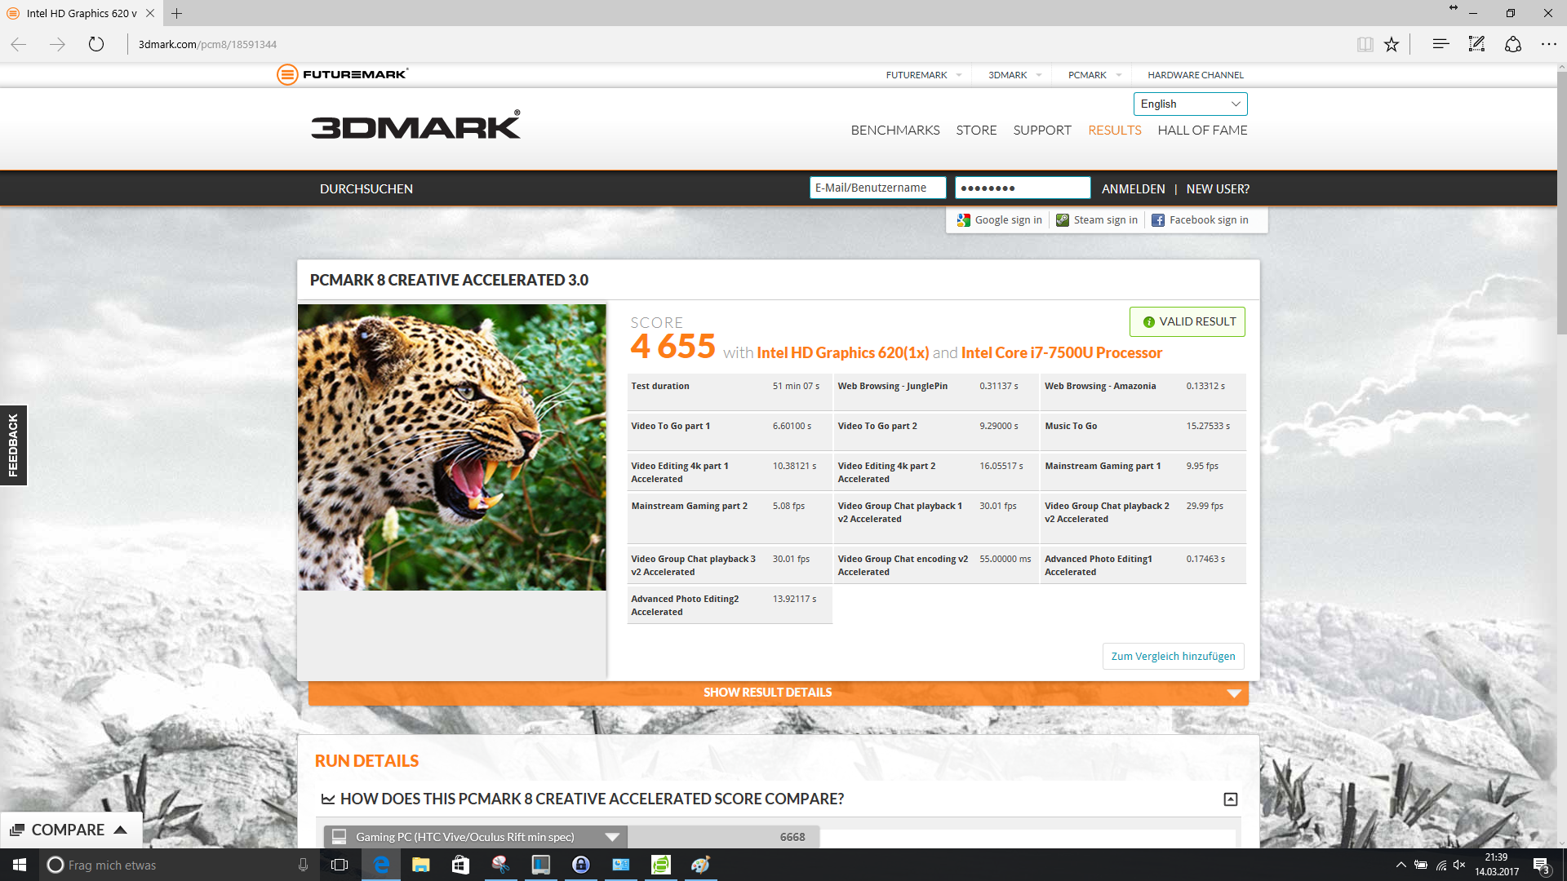Click the Google sign in icon
The image size is (1567, 881).
pyautogui.click(x=964, y=220)
